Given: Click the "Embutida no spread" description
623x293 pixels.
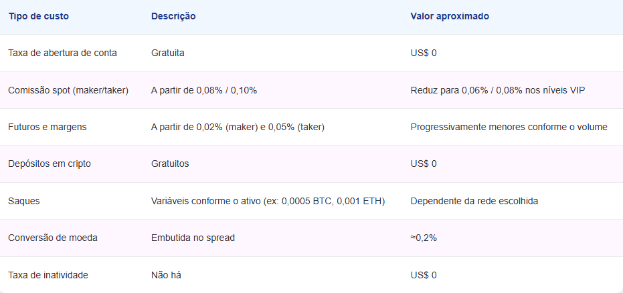Looking at the screenshot, I should coord(193,238).
